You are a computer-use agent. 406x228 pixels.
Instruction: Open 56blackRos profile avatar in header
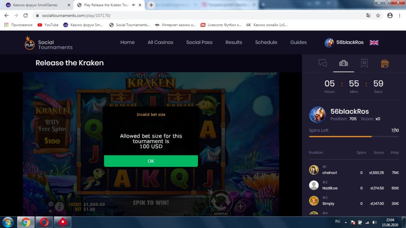pyautogui.click(x=329, y=43)
